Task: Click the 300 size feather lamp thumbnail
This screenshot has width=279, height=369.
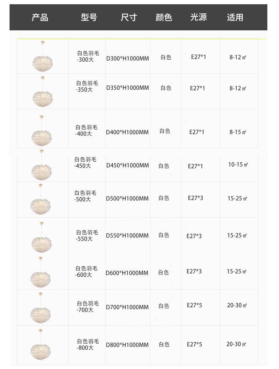Action: pos(42,56)
